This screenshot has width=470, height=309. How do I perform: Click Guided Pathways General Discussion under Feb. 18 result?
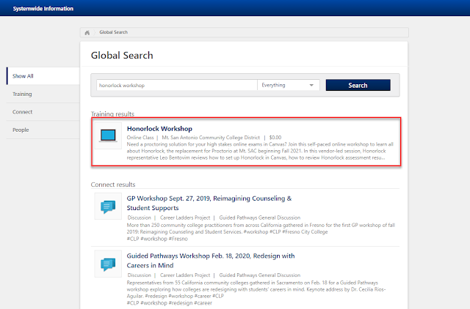[259, 275]
